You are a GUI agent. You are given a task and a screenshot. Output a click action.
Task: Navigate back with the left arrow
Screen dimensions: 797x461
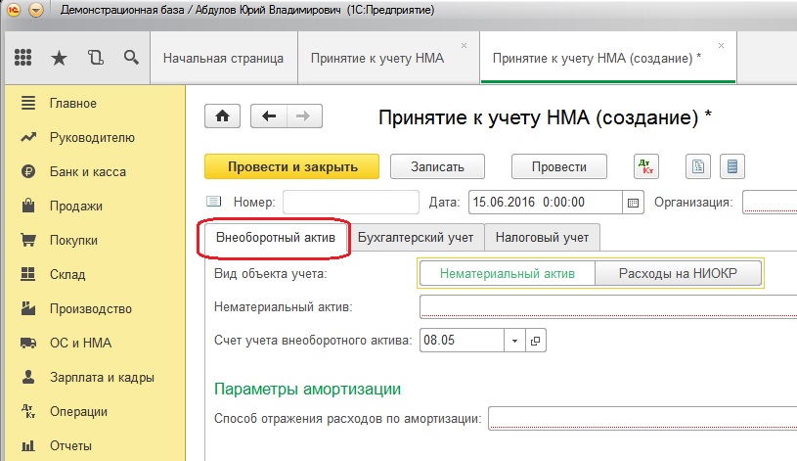point(269,116)
